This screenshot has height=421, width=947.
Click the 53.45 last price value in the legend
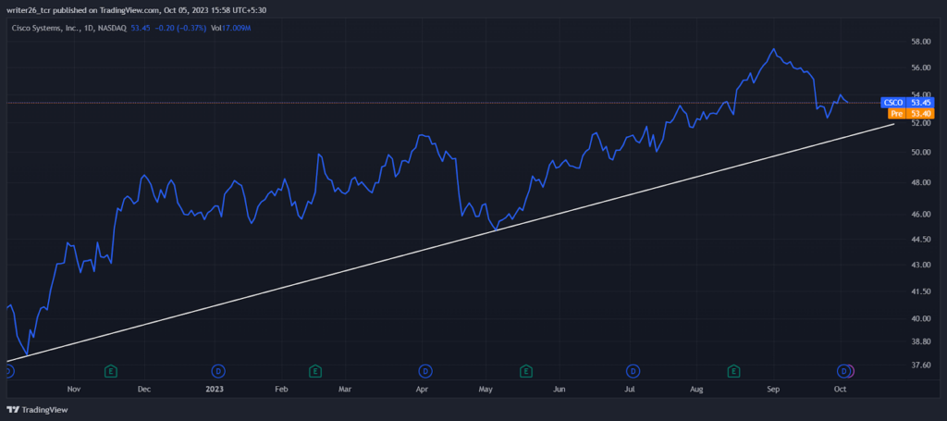(140, 28)
